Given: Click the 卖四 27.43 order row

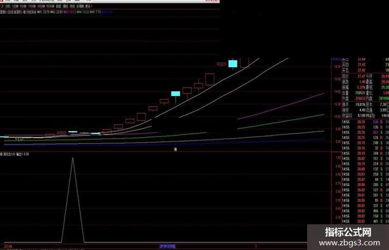Looking at the screenshot, I should (365, 64).
